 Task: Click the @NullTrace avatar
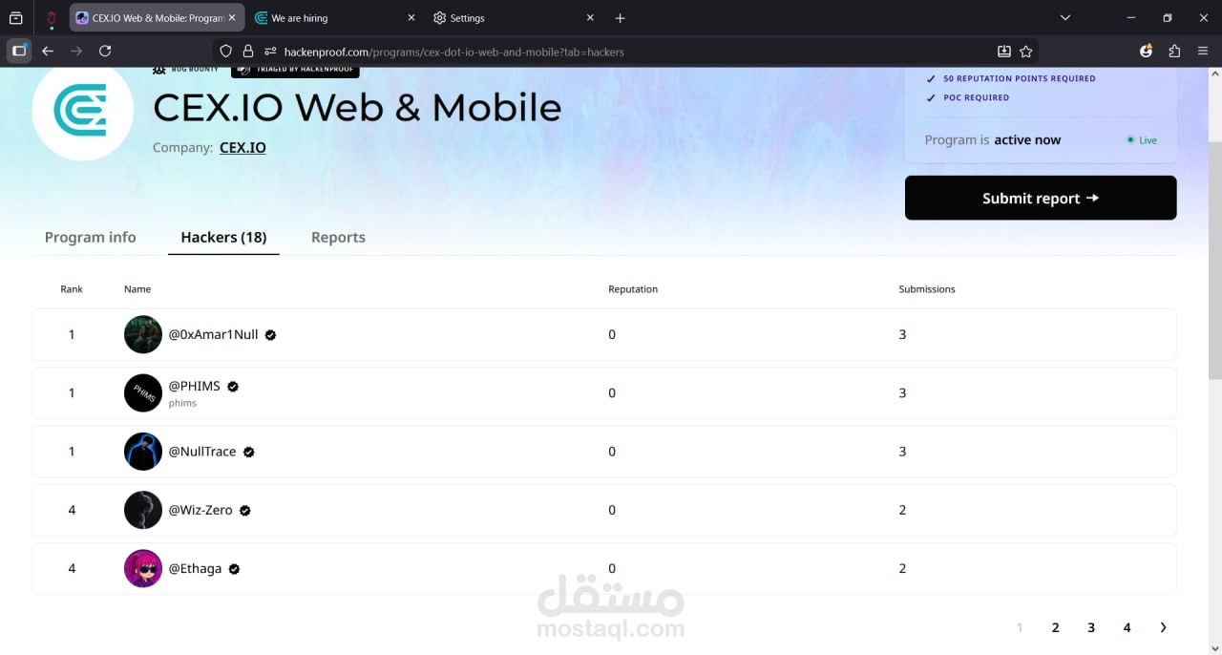click(143, 452)
